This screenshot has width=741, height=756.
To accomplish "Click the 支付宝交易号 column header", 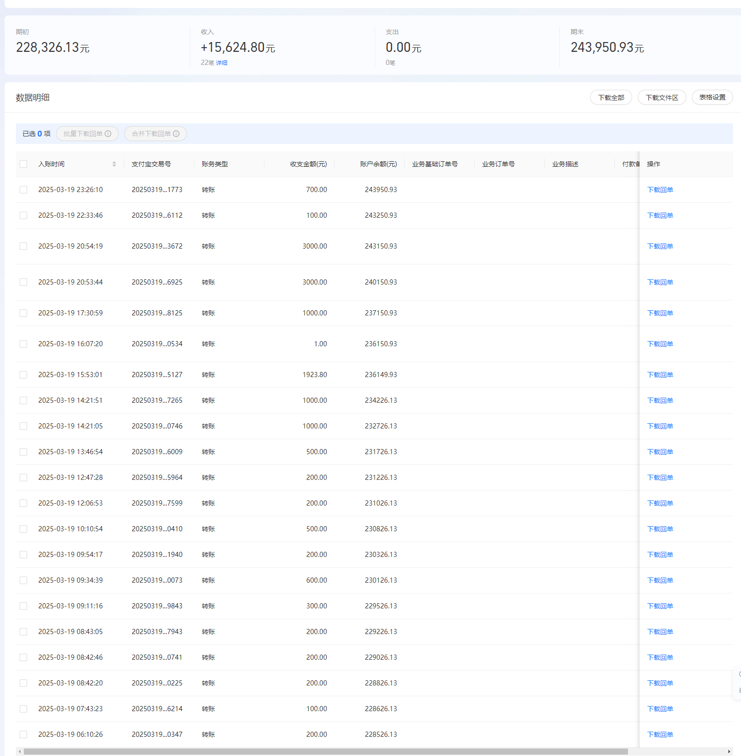I will pyautogui.click(x=151, y=164).
